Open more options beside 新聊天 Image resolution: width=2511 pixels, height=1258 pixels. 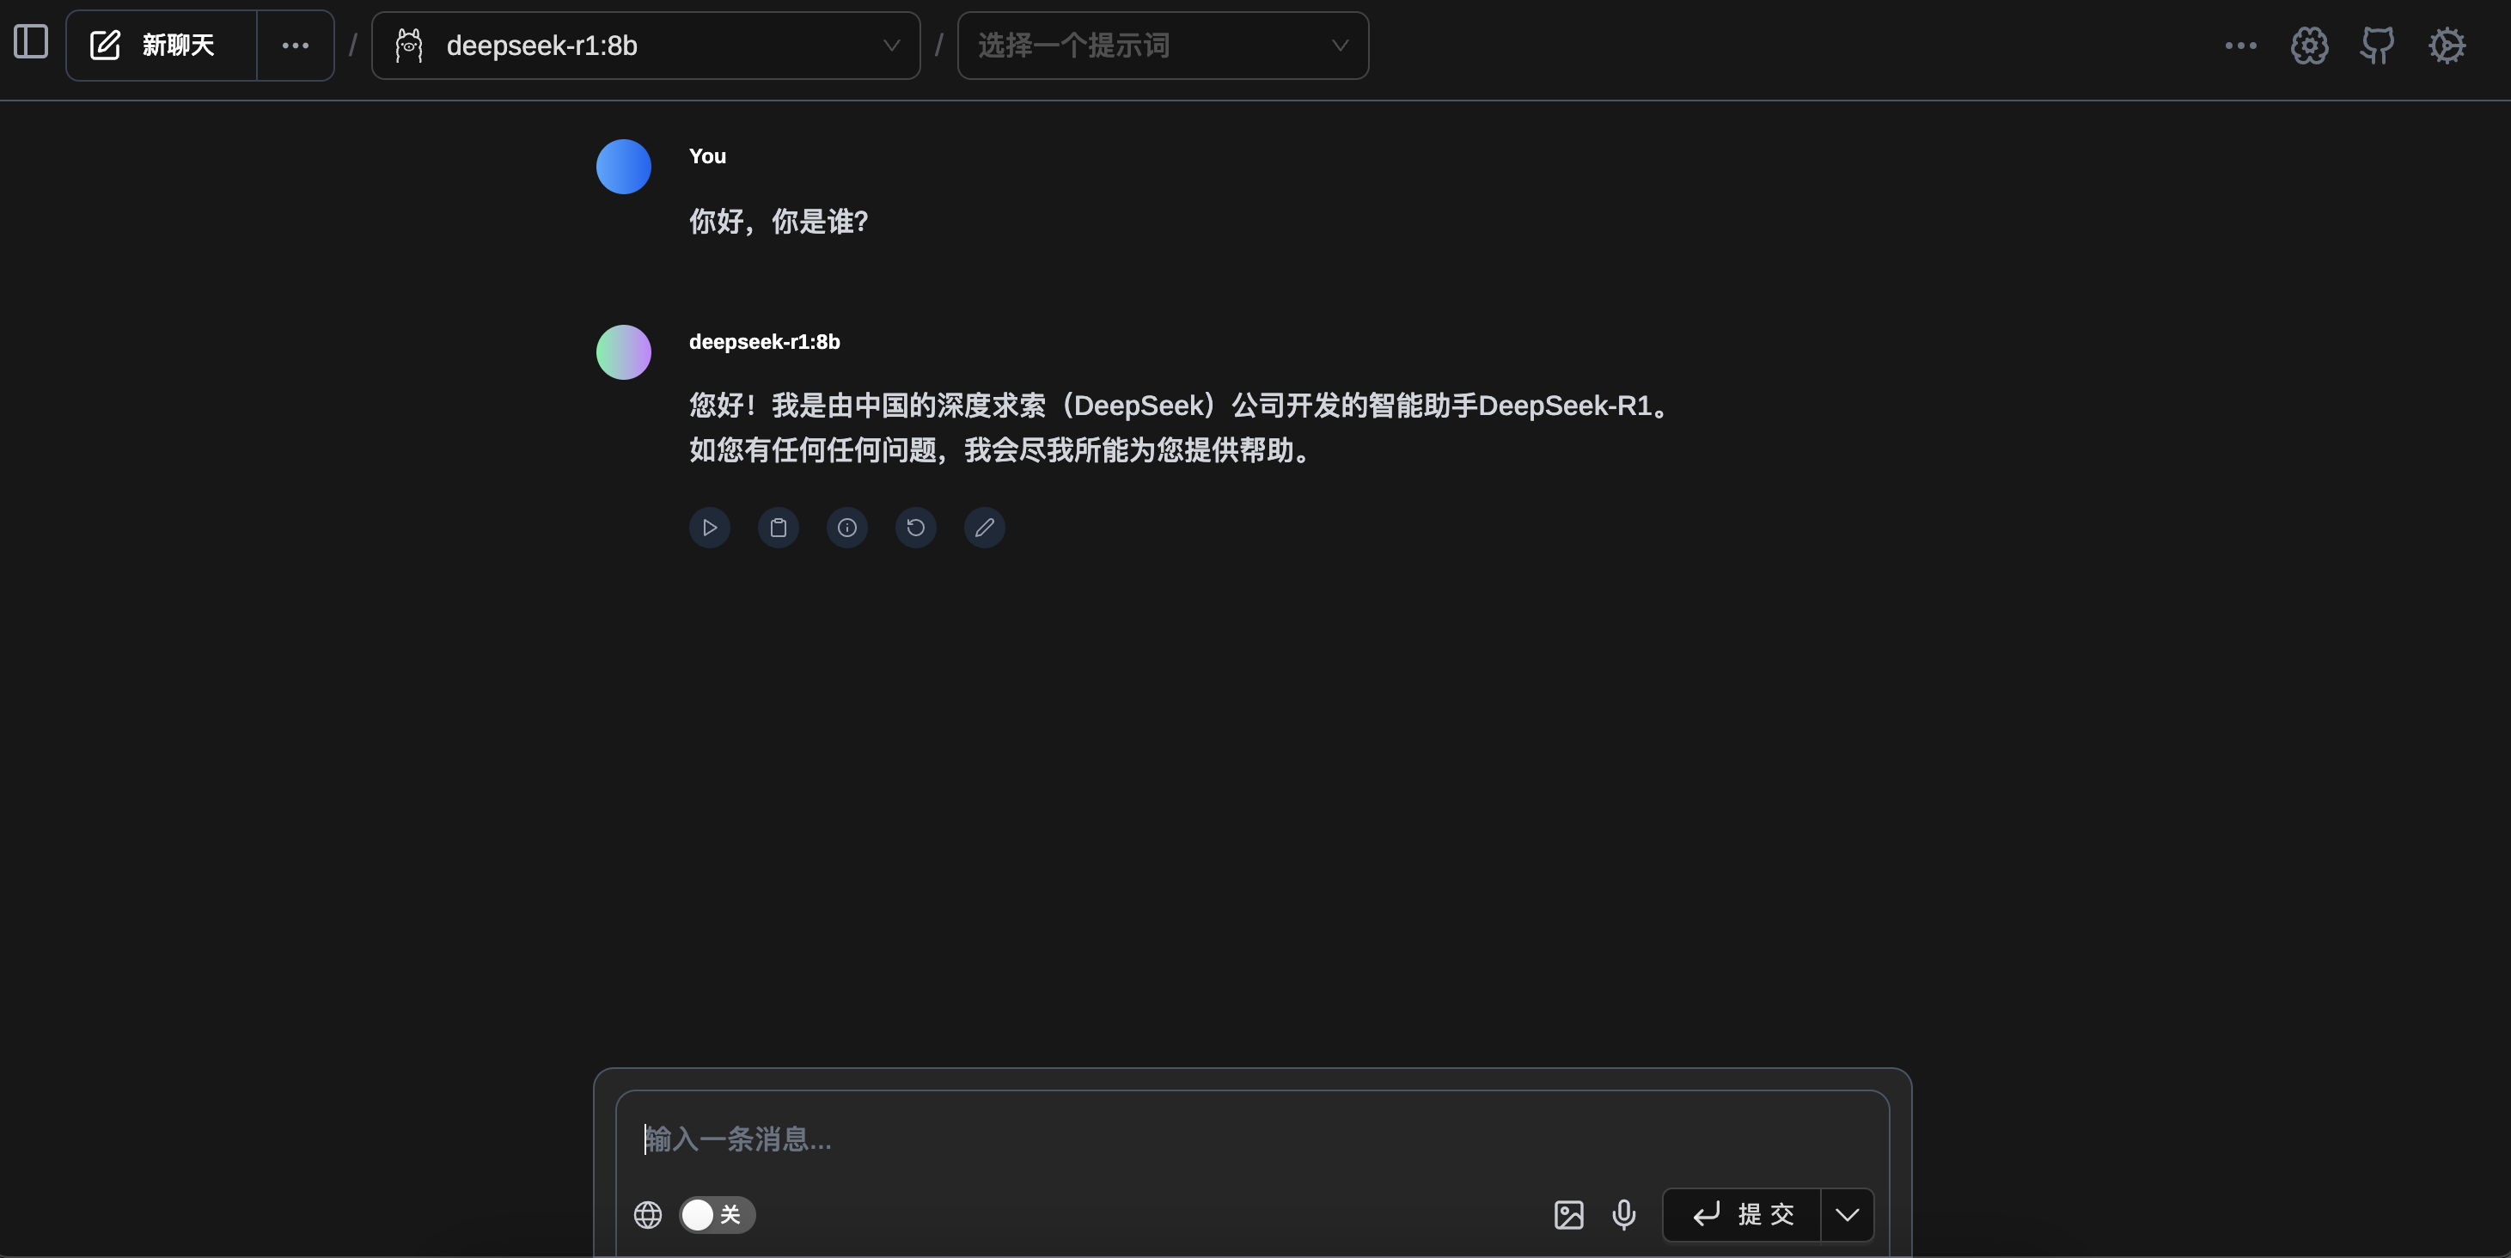point(296,45)
